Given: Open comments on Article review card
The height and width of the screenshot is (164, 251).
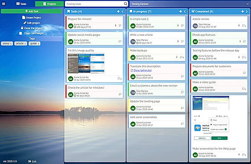Looking at the screenshot, I should coord(244,26).
